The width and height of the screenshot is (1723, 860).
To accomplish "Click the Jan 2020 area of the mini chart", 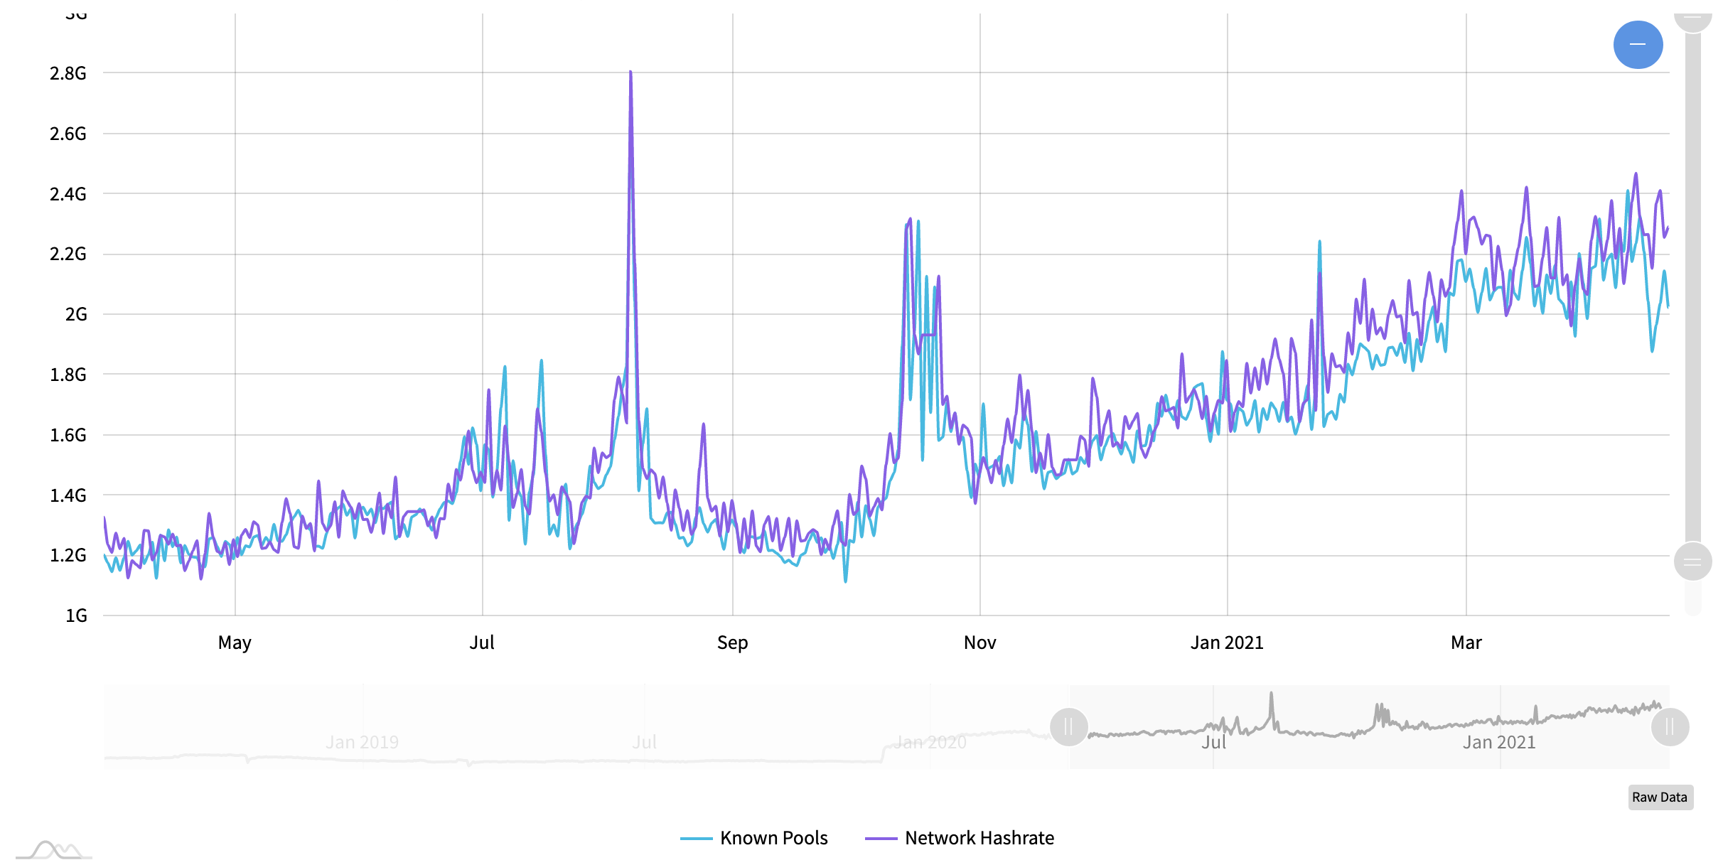I will 931,741.
